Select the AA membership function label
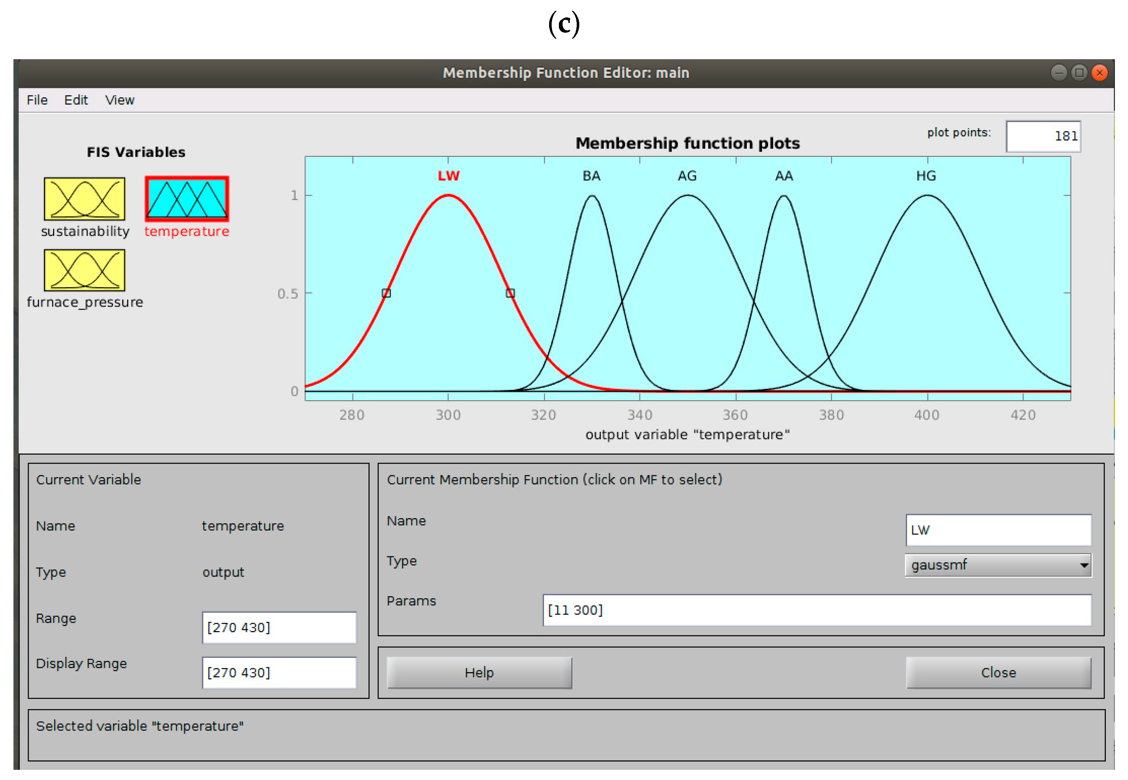Viewport: 1128px width, 780px height. pos(784,176)
